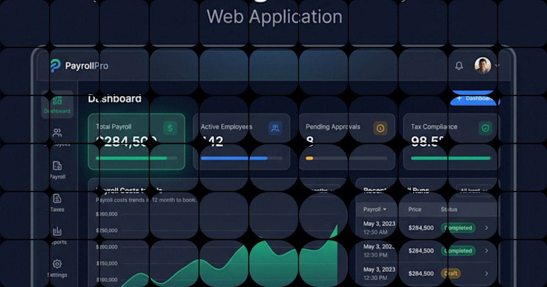Expand the Draft payroll row chevron
The image size is (547, 287).
[x=486, y=273]
